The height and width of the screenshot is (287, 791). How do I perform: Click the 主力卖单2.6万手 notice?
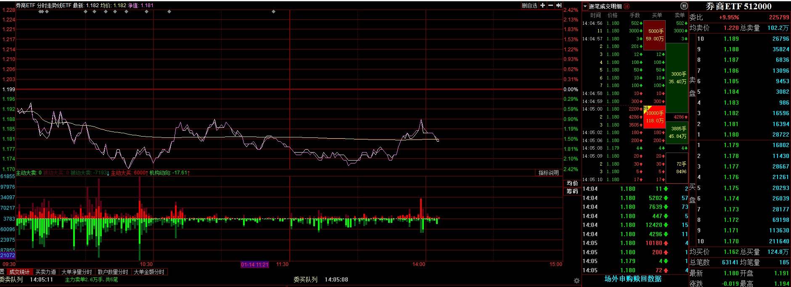point(91,279)
